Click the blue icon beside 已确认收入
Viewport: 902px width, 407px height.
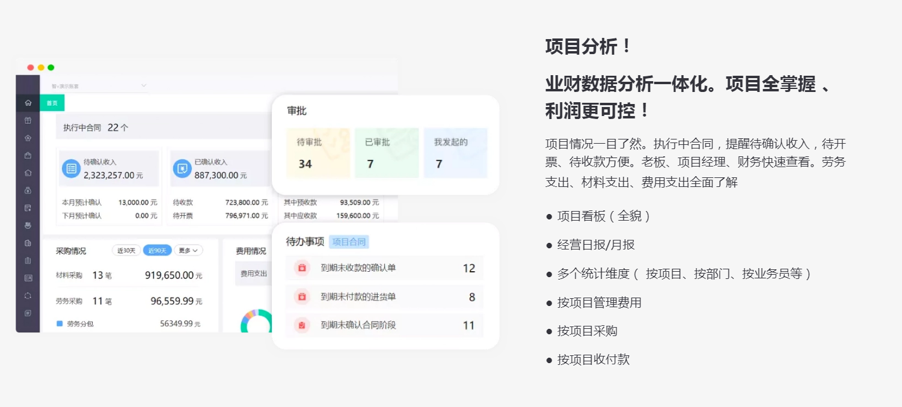click(x=182, y=168)
